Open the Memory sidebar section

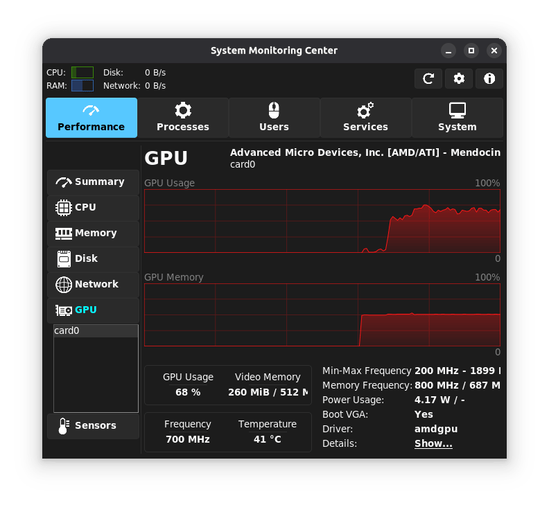(93, 233)
